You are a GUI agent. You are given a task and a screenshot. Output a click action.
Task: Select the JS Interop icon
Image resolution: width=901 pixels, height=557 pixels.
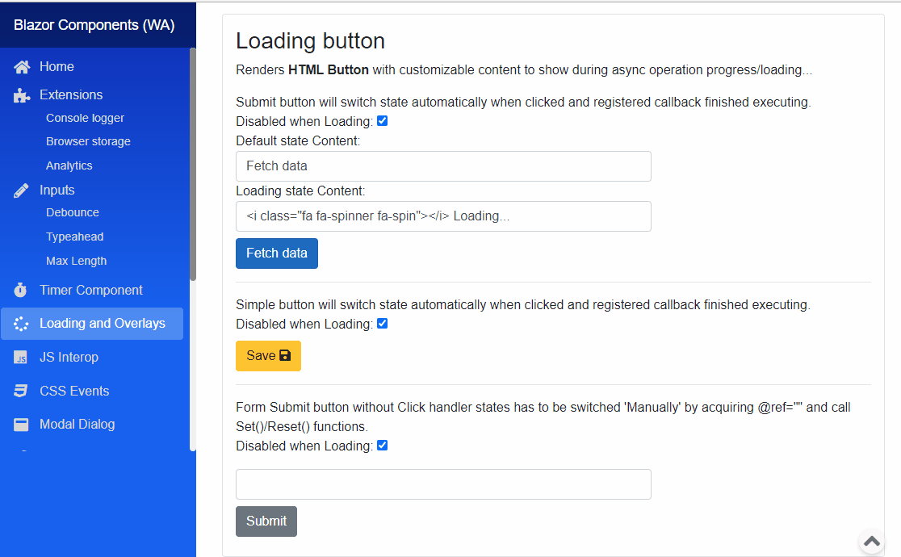point(20,357)
